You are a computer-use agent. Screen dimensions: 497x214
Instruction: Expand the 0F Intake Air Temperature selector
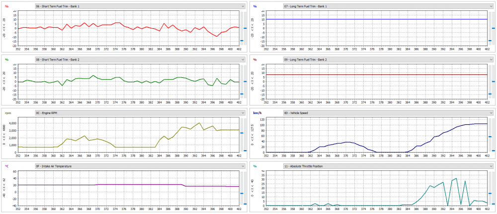(x=140, y=166)
